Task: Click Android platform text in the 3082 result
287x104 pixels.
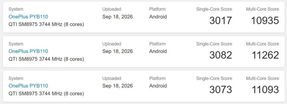Action: click(x=158, y=51)
